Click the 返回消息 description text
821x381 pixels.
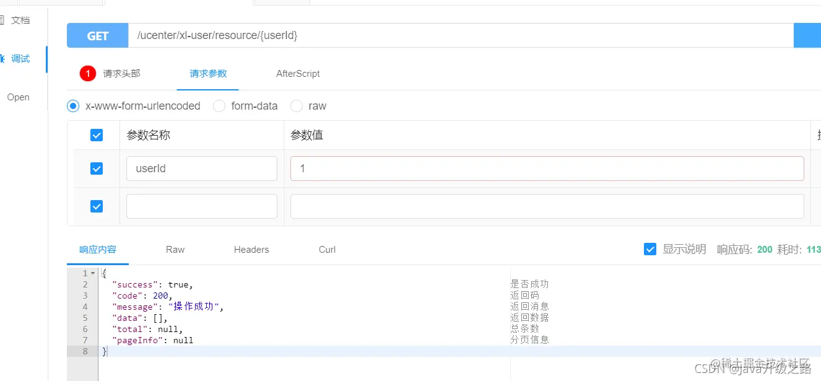pyautogui.click(x=529, y=307)
